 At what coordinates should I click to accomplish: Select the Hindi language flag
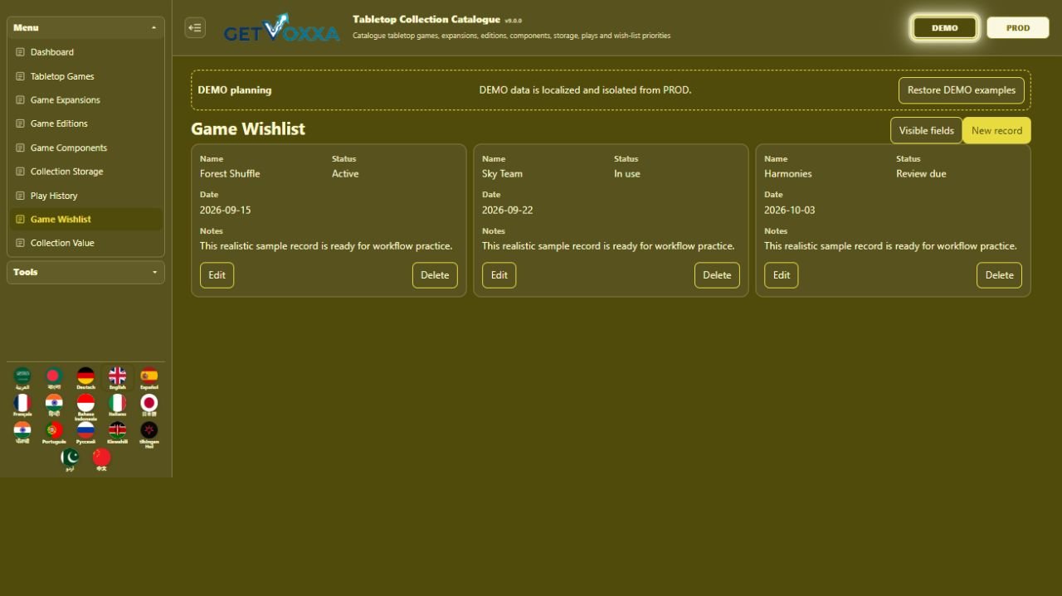pyautogui.click(x=54, y=405)
